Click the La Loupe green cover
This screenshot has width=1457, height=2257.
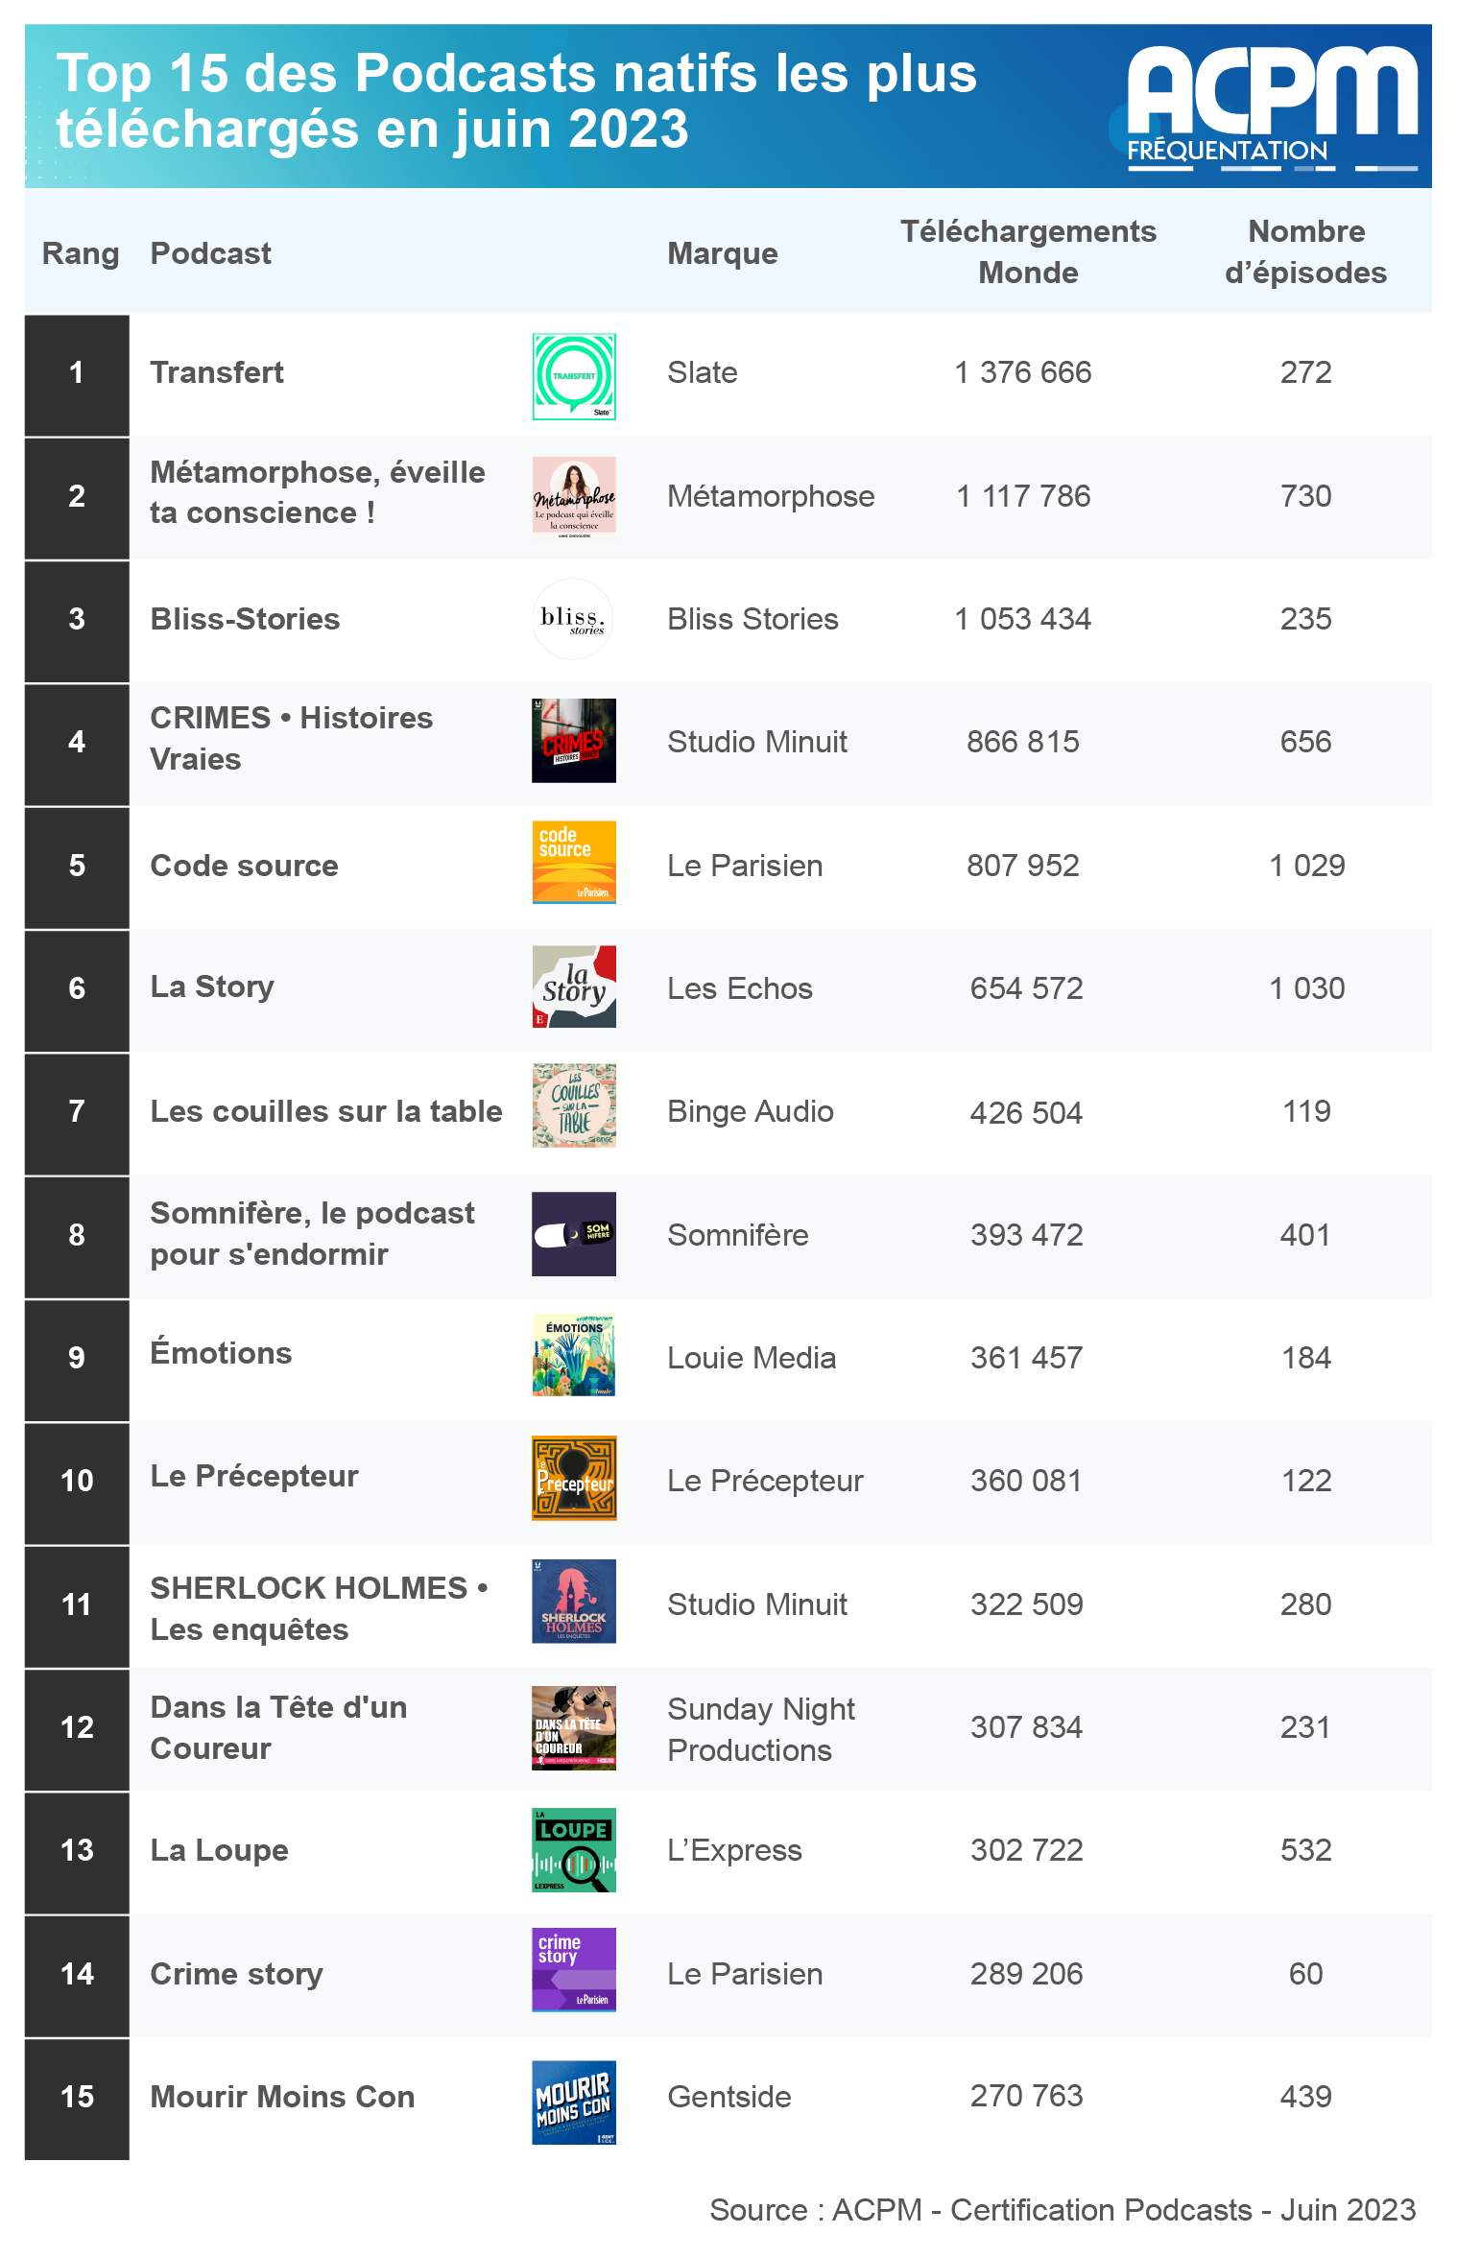574,1850
